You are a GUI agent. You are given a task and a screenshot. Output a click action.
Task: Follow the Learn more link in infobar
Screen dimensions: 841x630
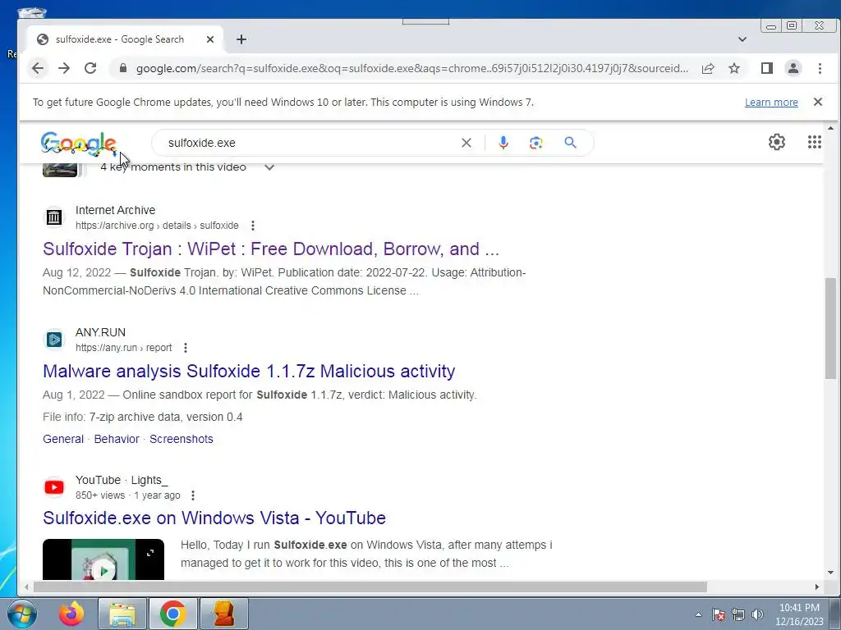pos(771,103)
